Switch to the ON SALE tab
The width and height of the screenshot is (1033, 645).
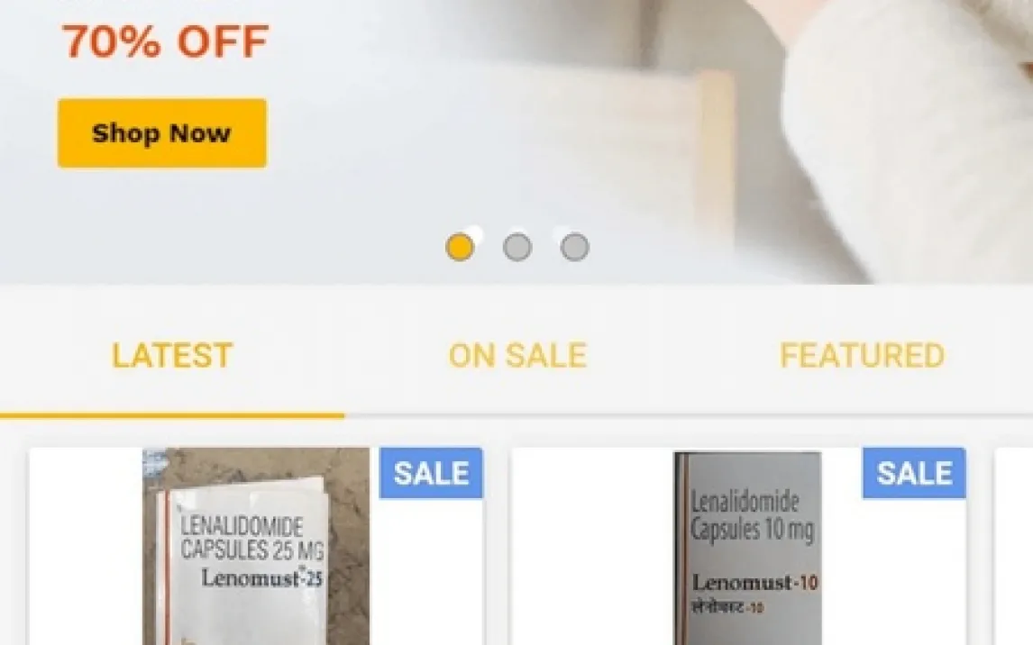517,356
